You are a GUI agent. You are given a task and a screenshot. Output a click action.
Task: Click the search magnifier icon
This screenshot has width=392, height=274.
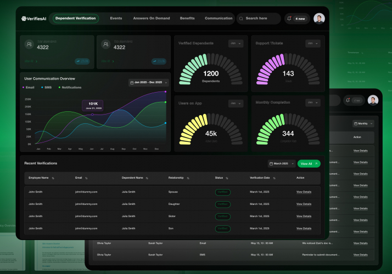coord(241,19)
